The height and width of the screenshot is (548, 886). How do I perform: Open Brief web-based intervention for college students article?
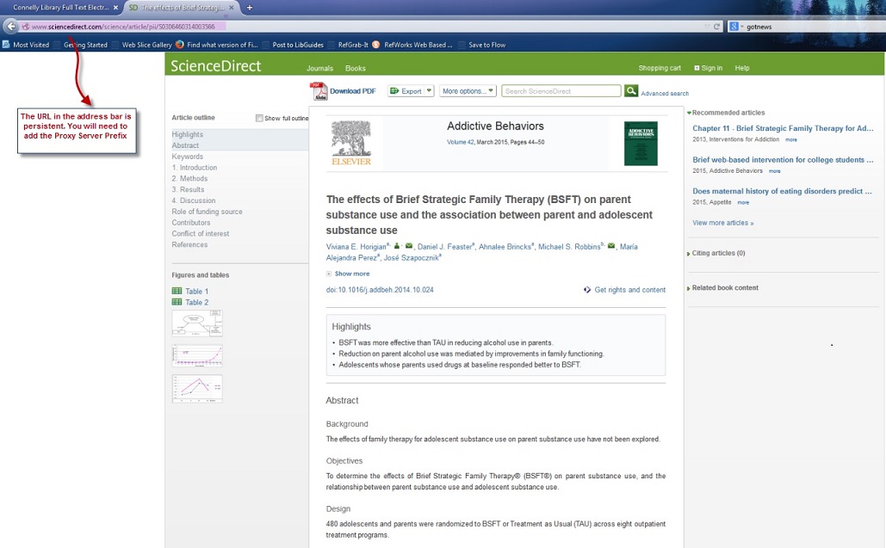pyautogui.click(x=783, y=160)
